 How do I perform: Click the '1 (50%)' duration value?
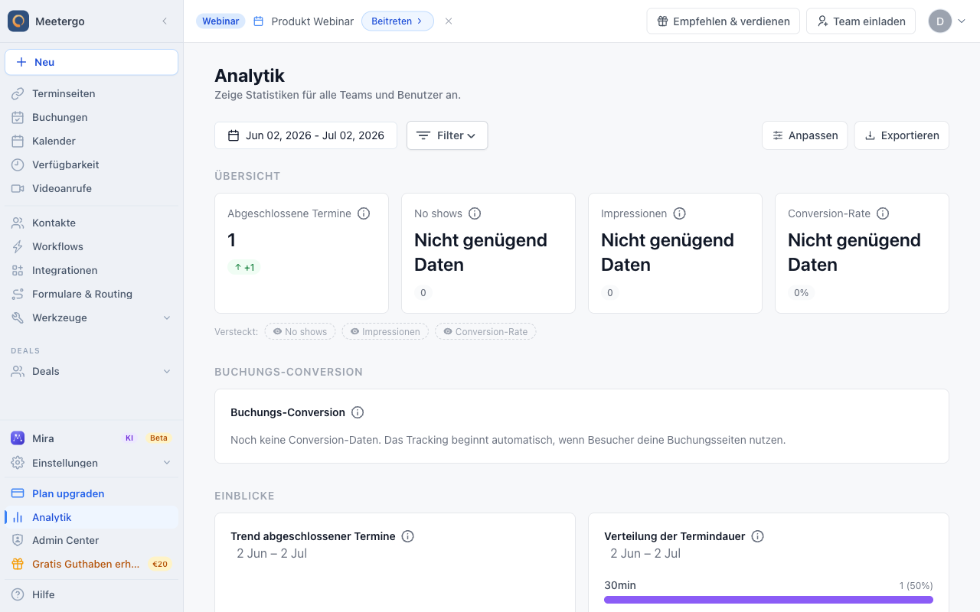[x=916, y=585]
